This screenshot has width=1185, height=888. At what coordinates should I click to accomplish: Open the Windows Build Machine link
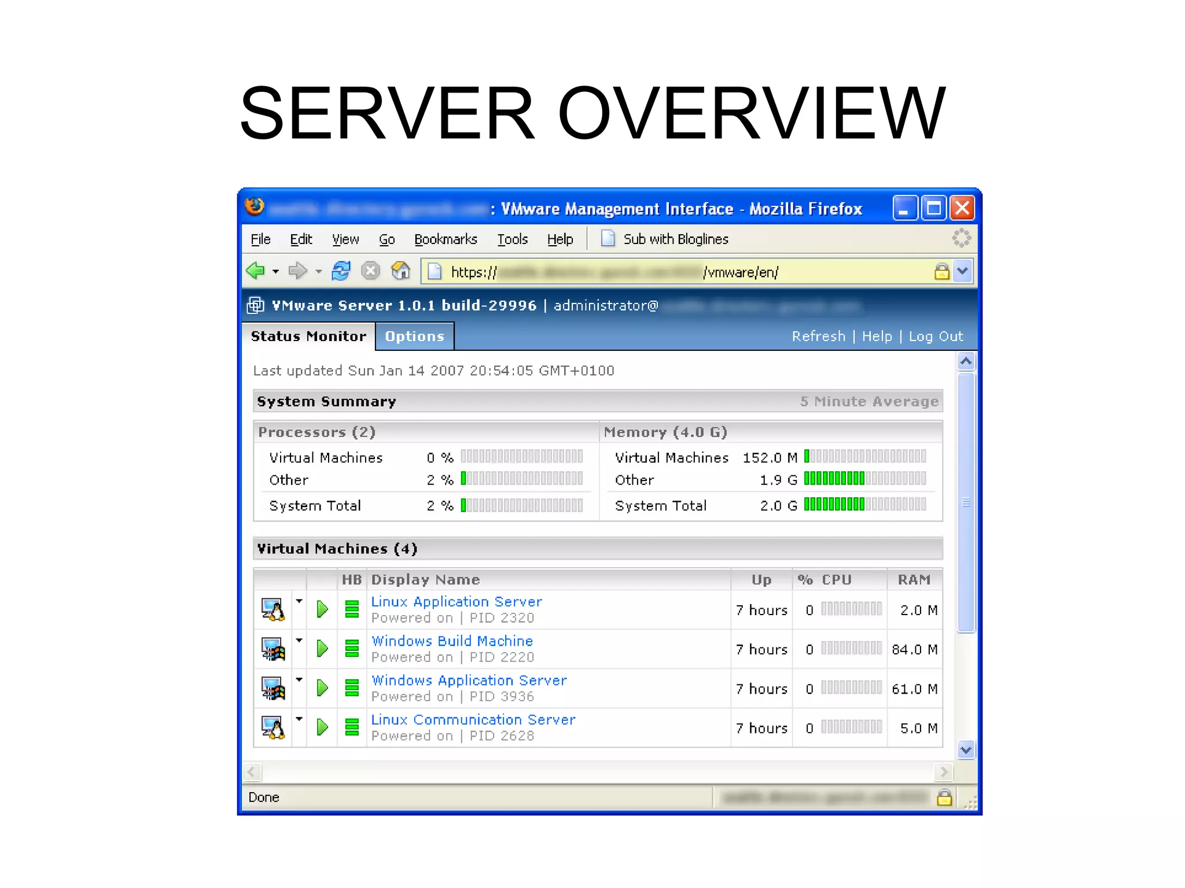(452, 641)
